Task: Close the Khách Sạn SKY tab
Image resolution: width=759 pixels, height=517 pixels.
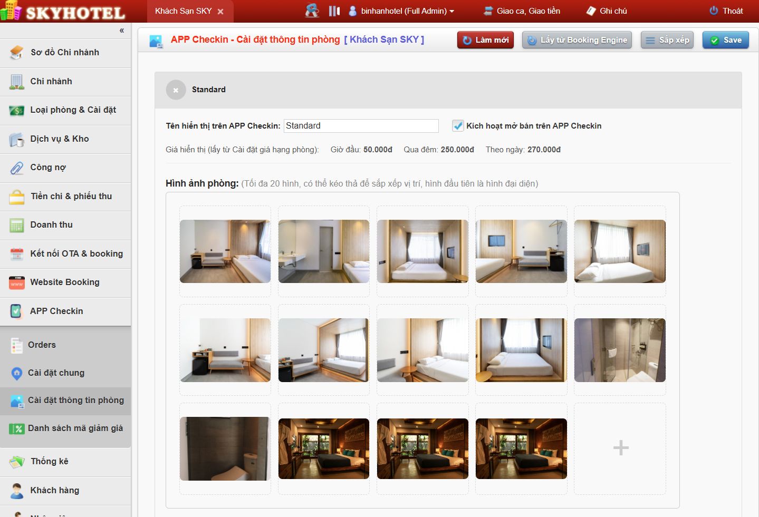Action: (220, 12)
